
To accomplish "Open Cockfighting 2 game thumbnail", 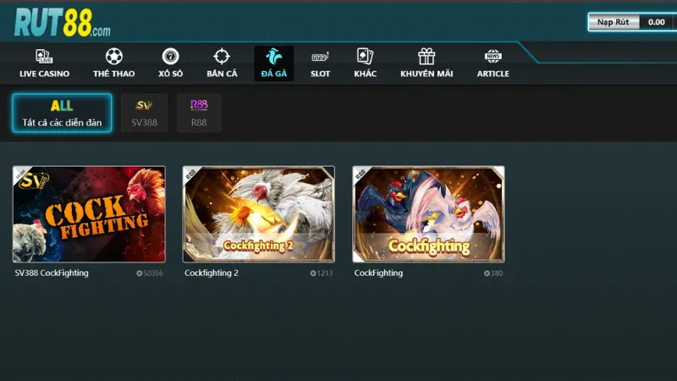I will [259, 214].
